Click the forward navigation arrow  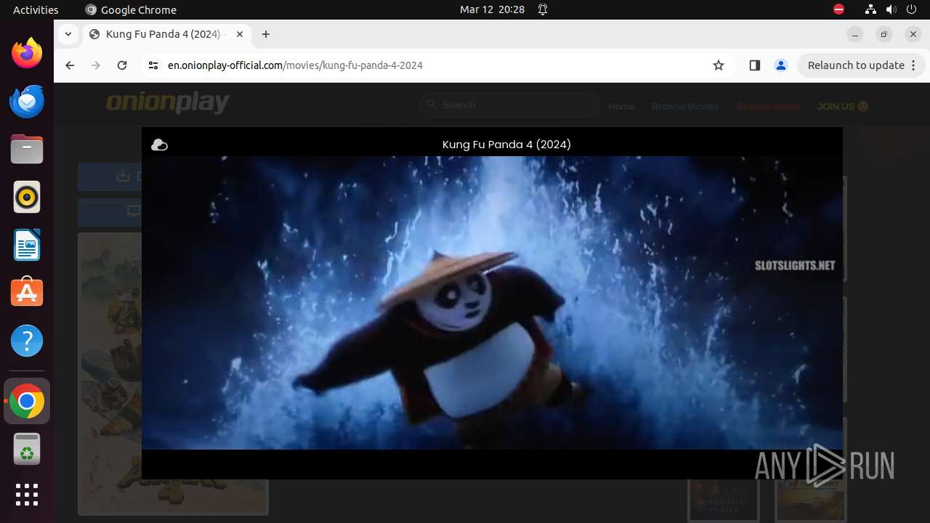(x=96, y=65)
